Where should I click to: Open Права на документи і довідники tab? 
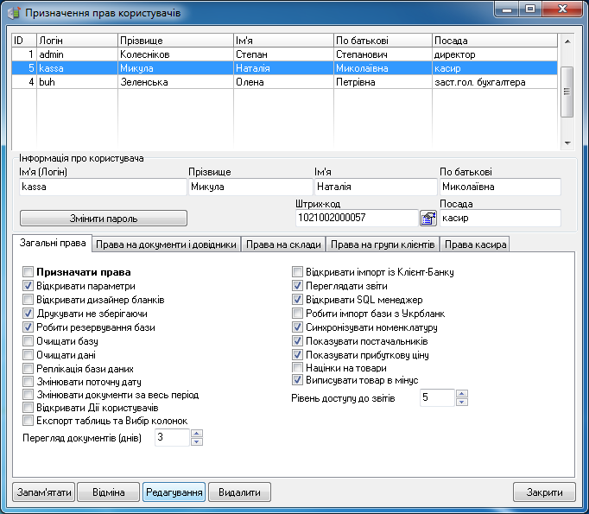coord(166,244)
